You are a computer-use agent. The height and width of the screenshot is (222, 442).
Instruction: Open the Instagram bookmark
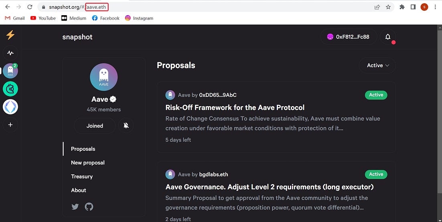(139, 18)
